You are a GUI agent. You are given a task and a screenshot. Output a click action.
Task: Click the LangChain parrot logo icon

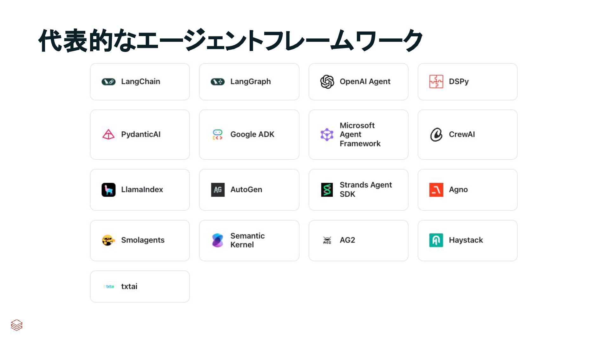(108, 82)
